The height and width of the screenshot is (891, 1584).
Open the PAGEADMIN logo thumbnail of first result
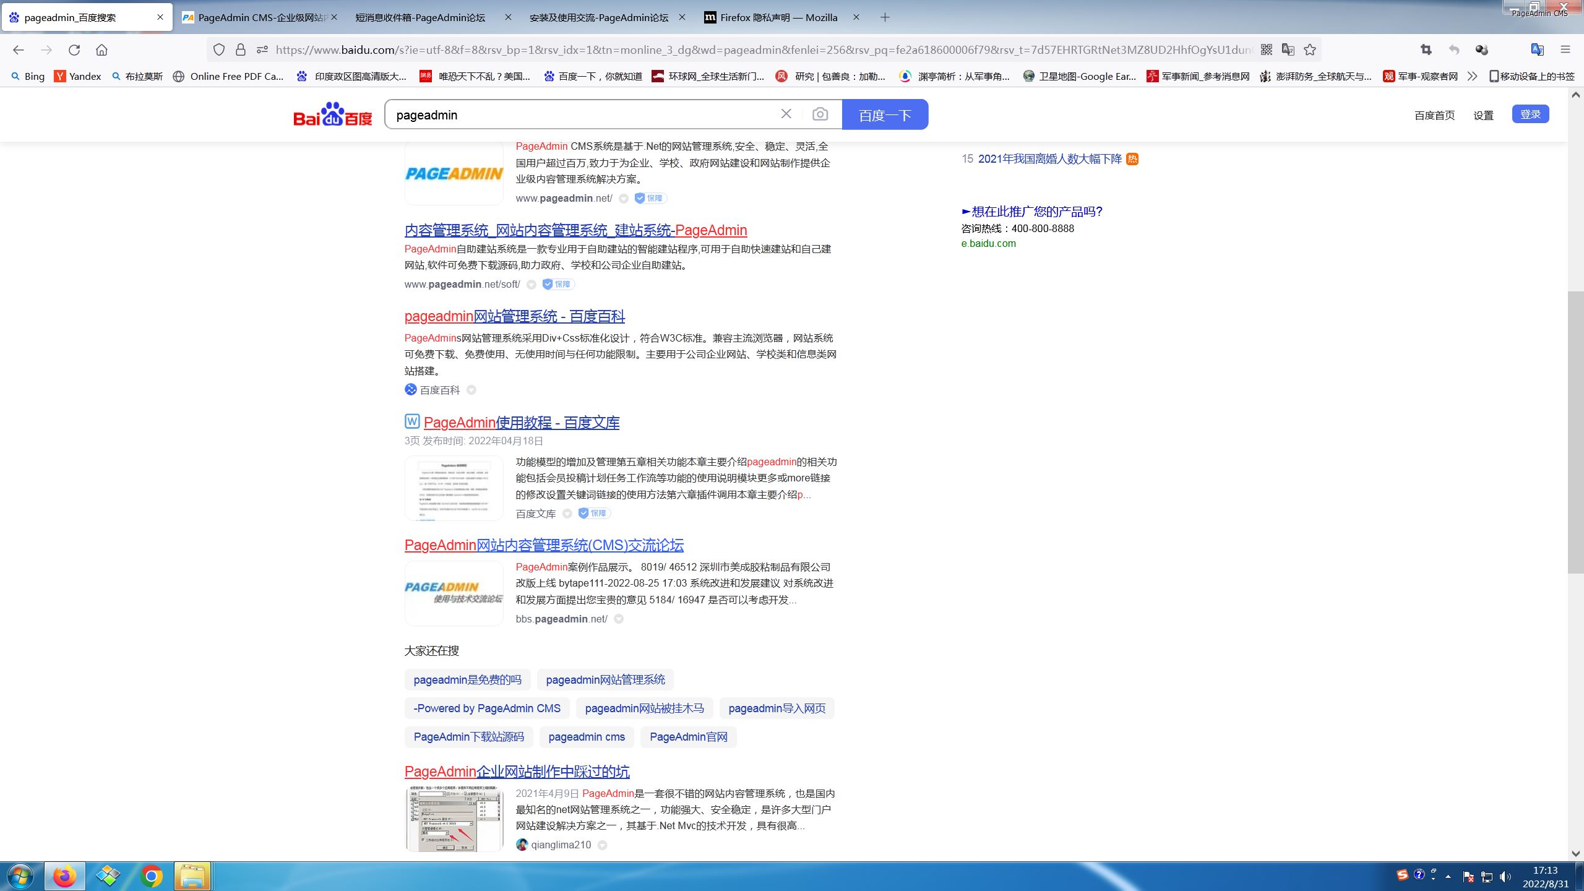tap(454, 173)
